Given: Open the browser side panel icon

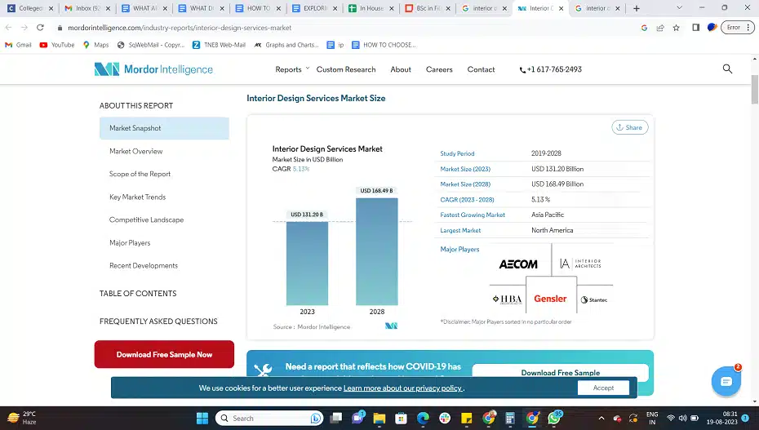Looking at the screenshot, I should pyautogui.click(x=695, y=27).
